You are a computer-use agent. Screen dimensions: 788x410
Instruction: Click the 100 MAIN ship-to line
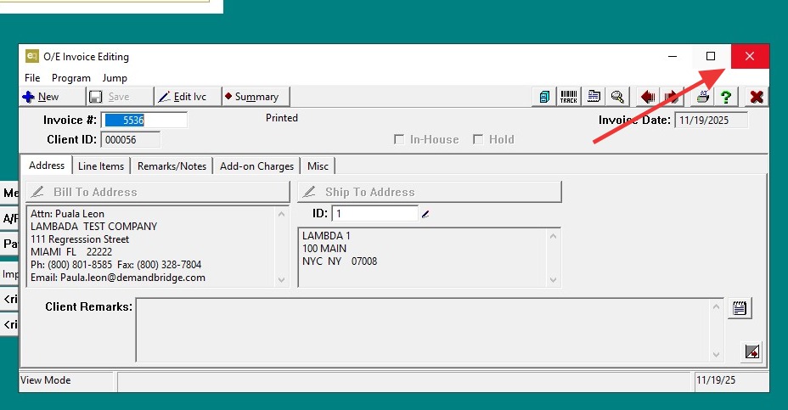[x=324, y=248]
